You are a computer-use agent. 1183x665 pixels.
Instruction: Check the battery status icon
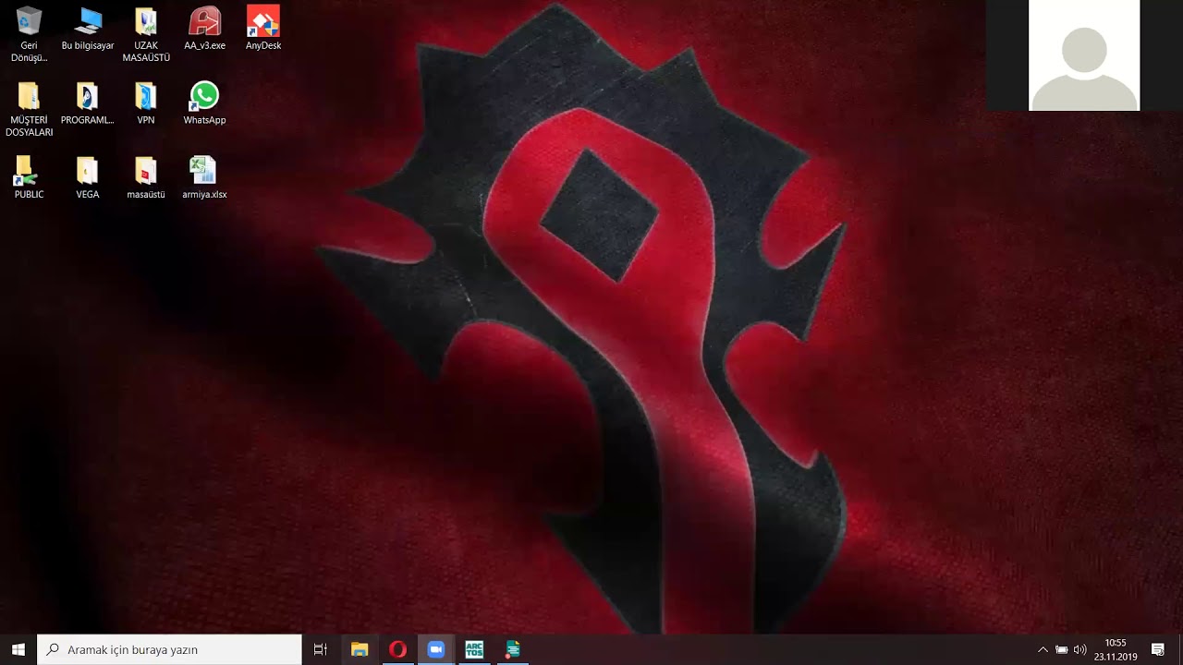point(1062,649)
